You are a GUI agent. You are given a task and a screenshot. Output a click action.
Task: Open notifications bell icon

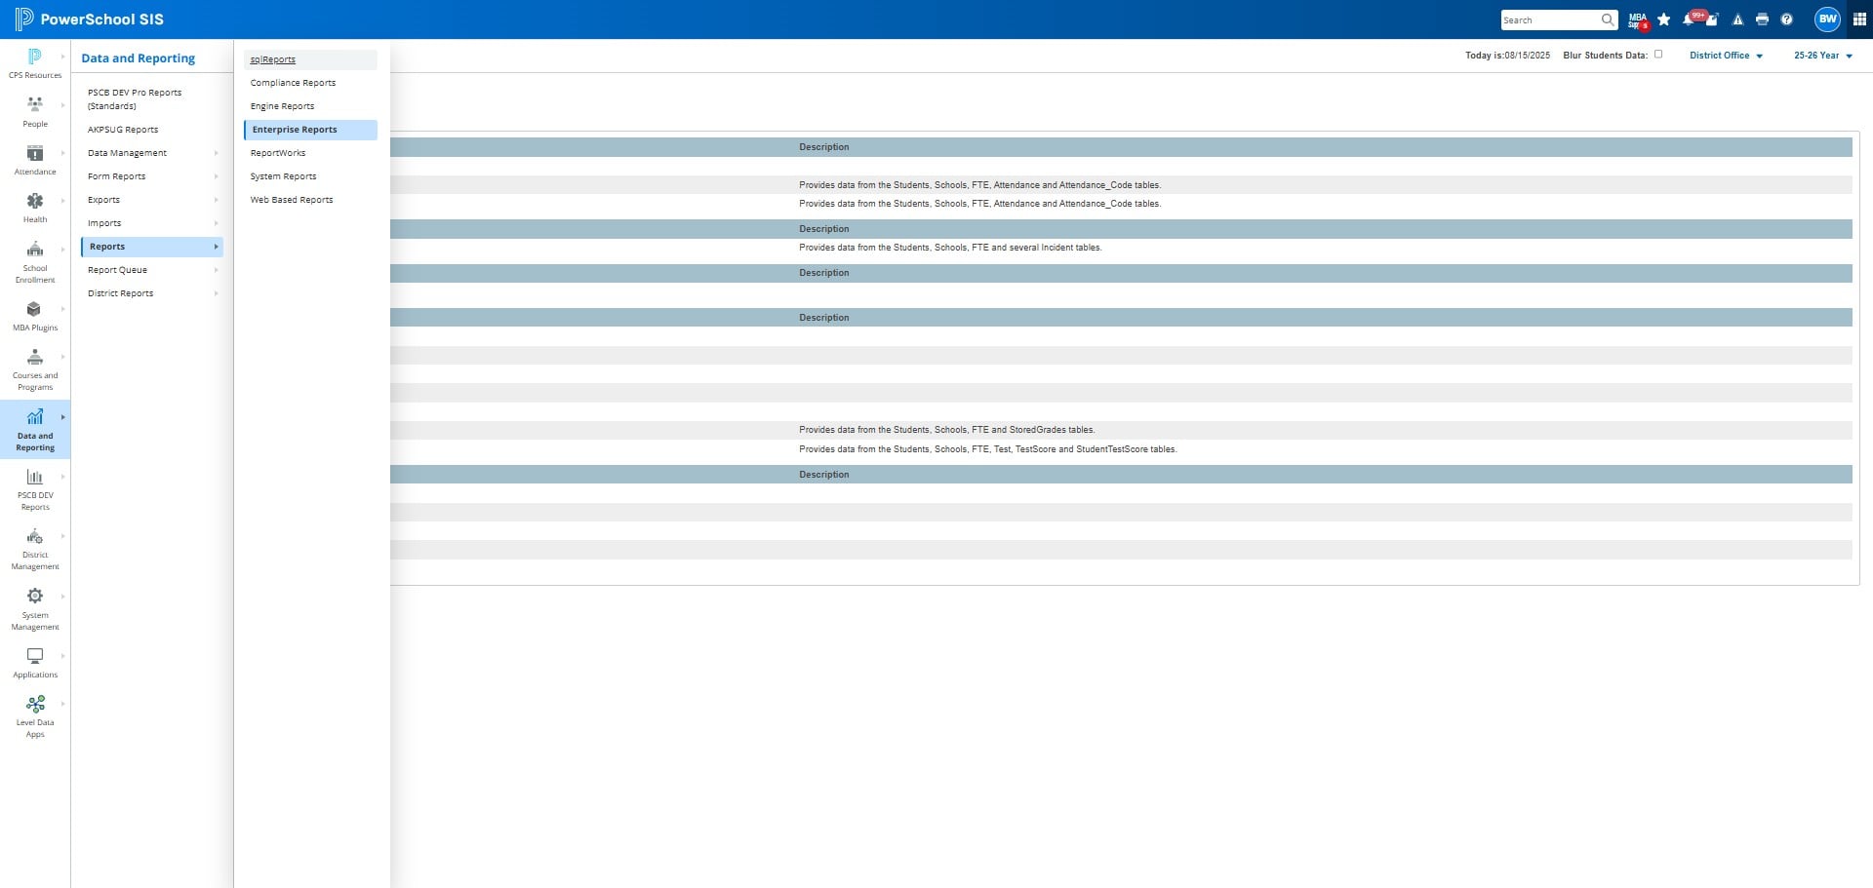1689,19
